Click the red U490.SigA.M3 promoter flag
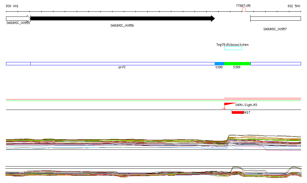Viewport: 307px width, 183px height. click(x=229, y=104)
